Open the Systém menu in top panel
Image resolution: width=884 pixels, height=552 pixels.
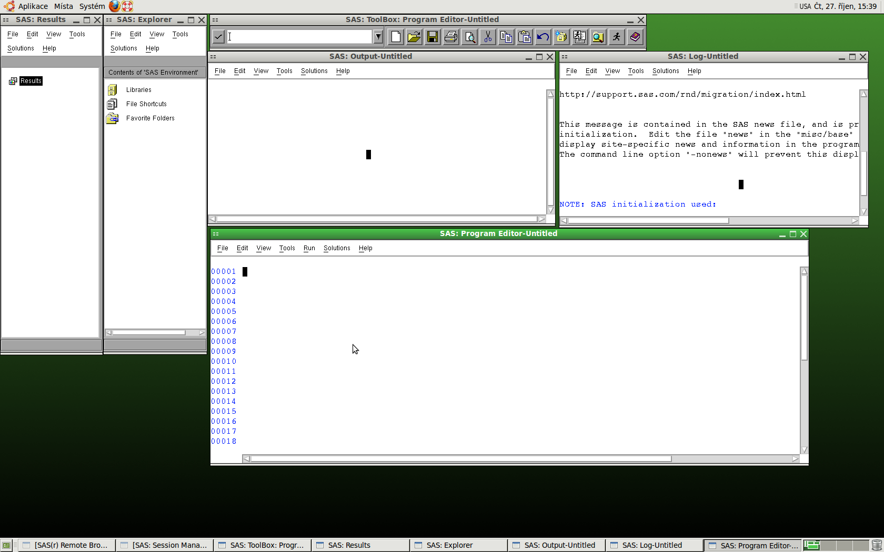point(92,6)
